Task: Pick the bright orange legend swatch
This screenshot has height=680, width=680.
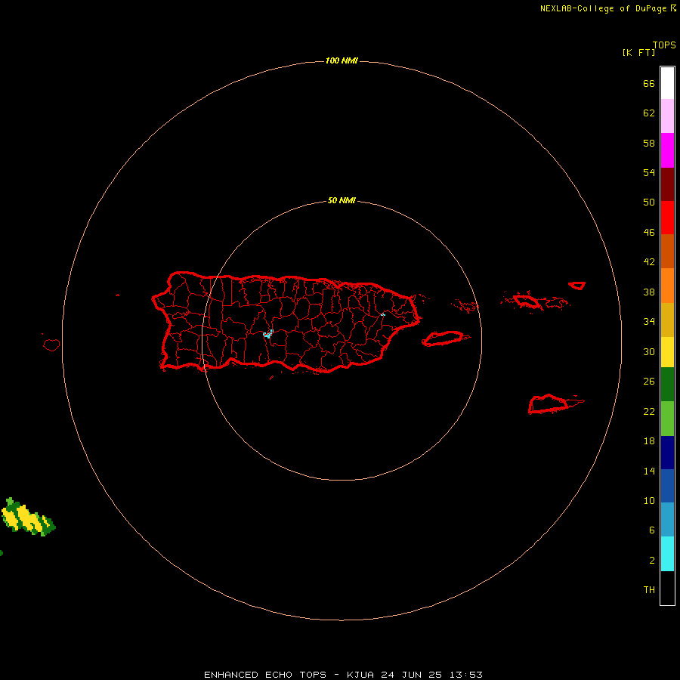Action: (667, 286)
